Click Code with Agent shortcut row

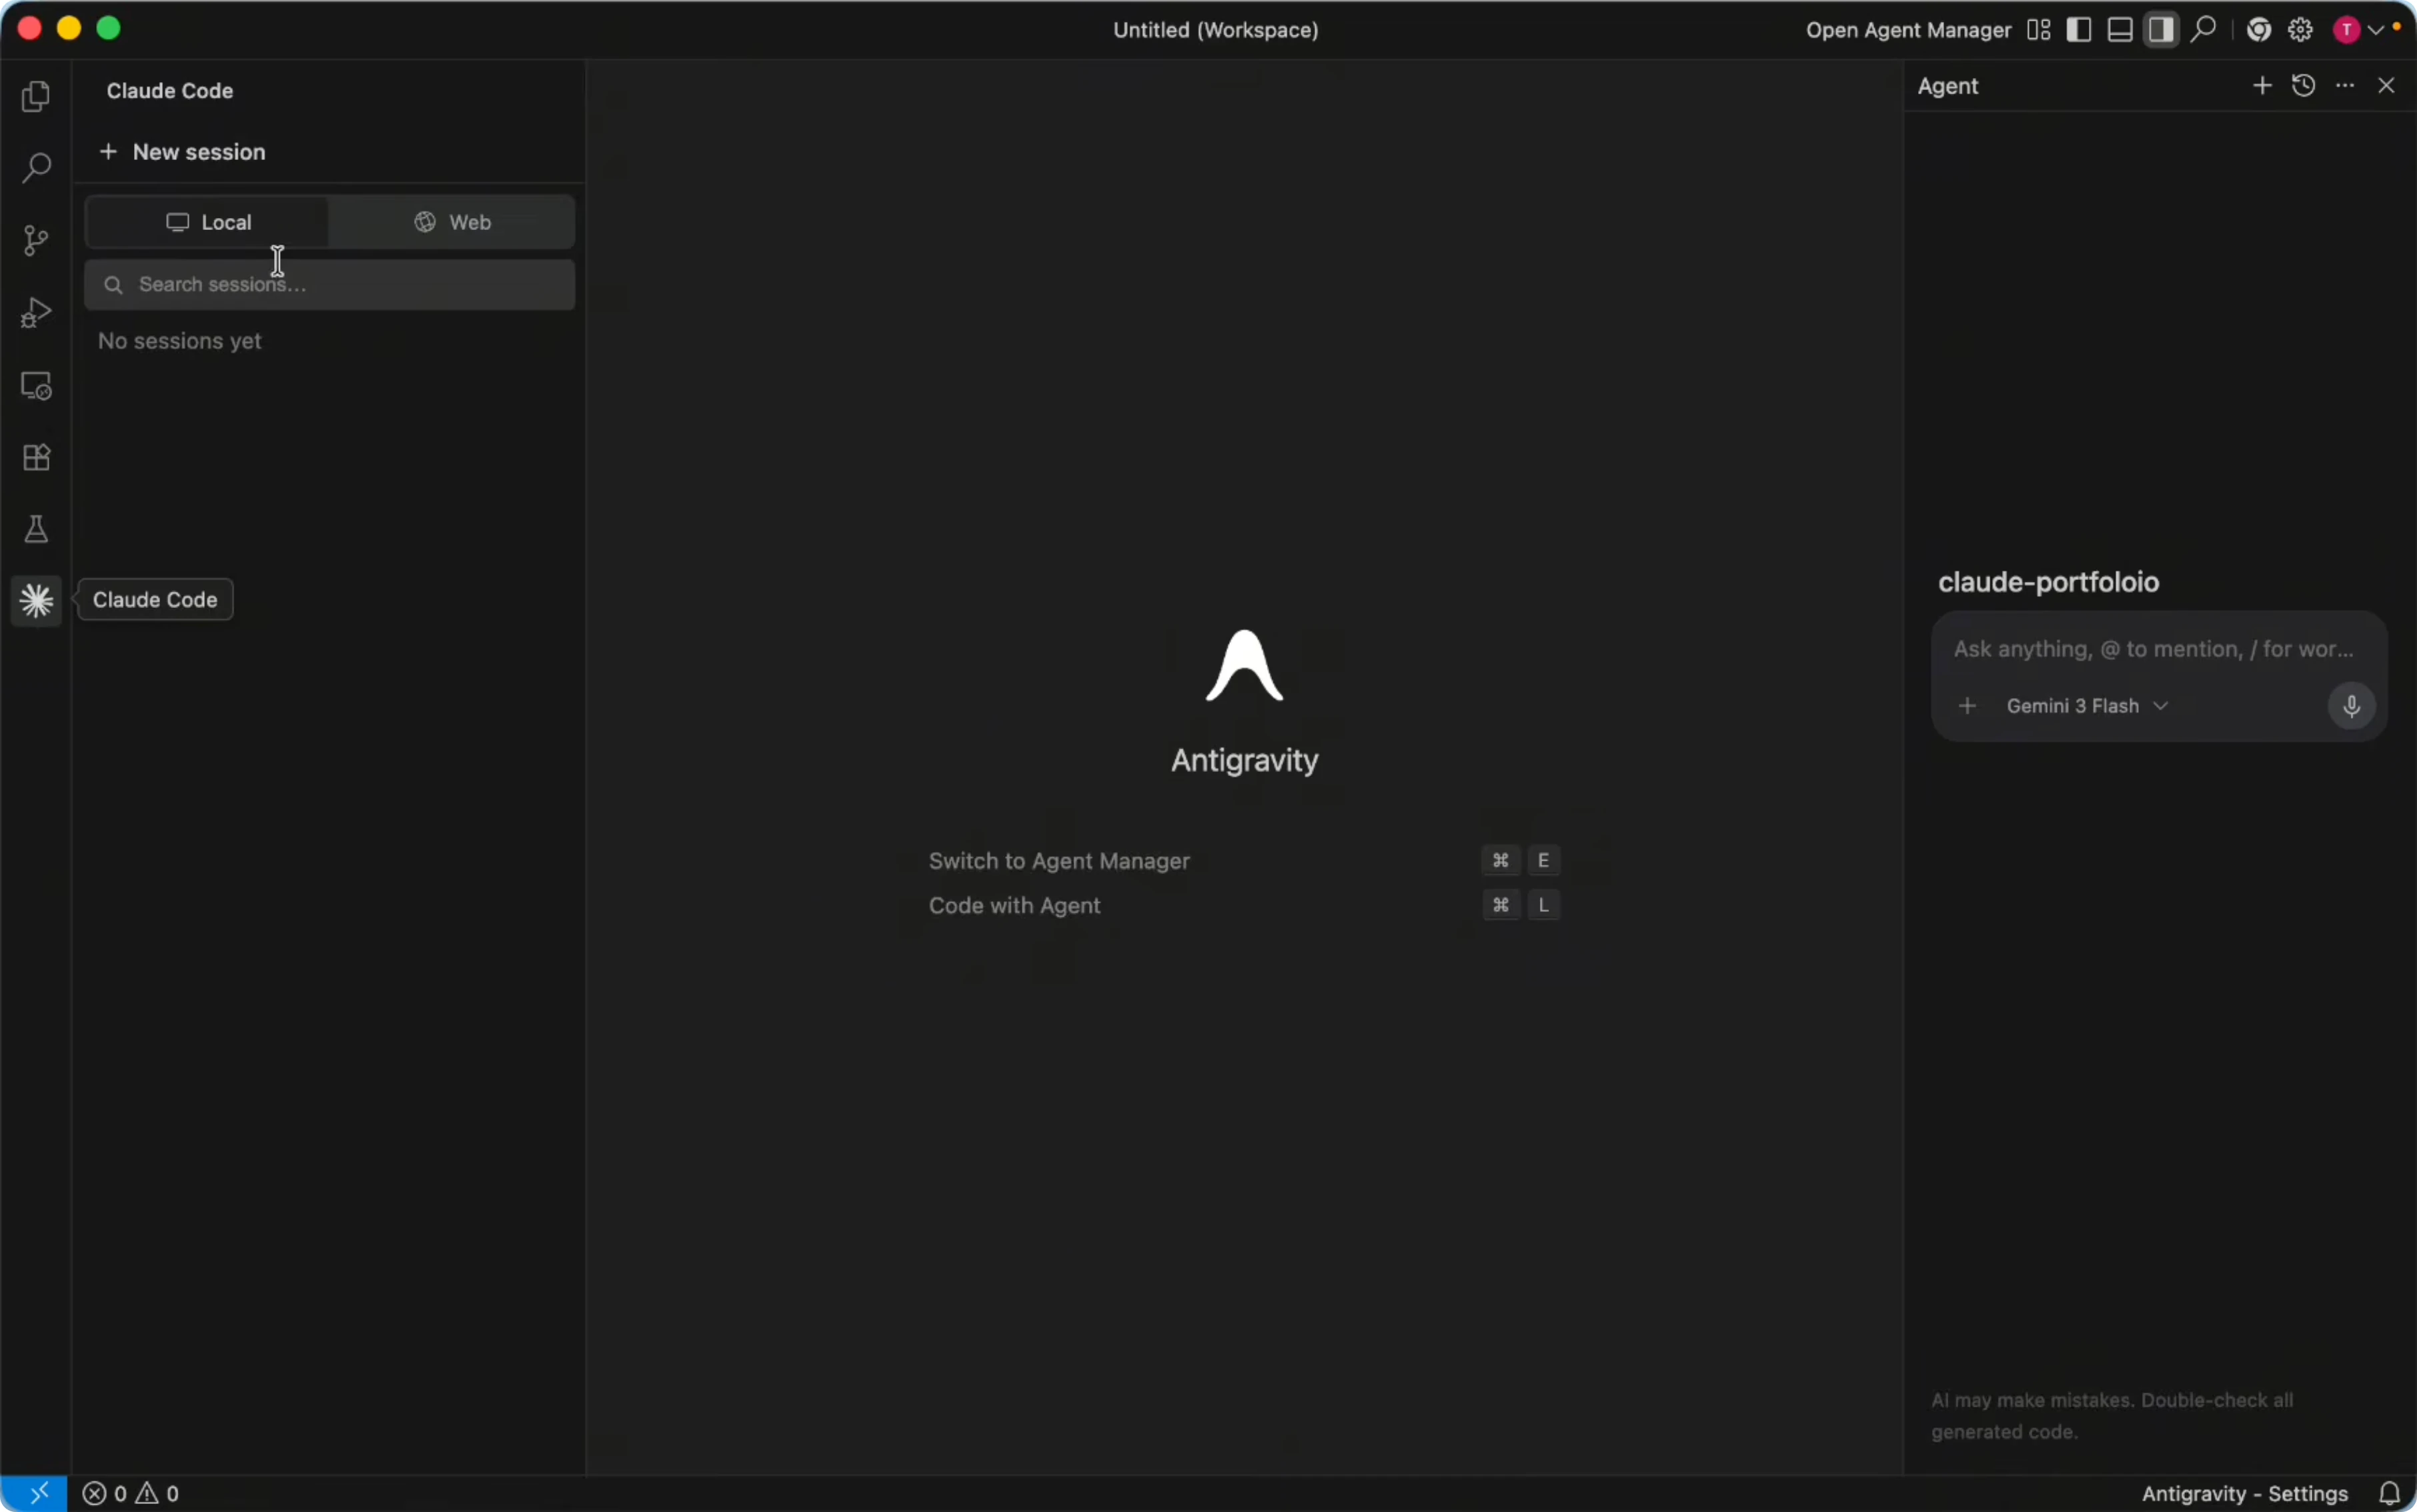(x=1243, y=905)
